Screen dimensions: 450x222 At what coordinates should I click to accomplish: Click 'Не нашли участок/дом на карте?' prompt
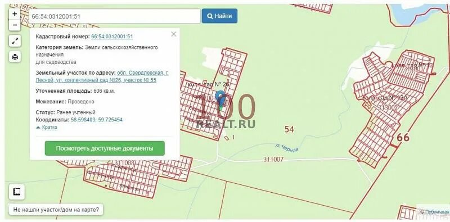tap(56, 210)
